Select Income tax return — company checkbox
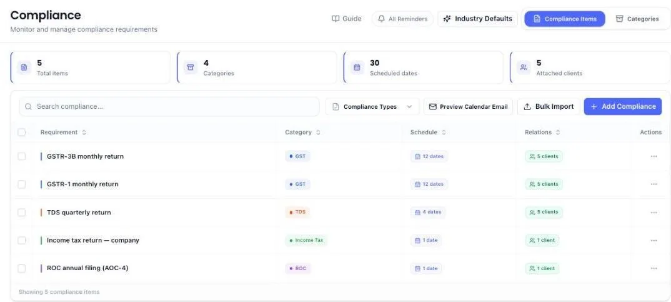This screenshot has width=671, height=302. click(x=21, y=240)
